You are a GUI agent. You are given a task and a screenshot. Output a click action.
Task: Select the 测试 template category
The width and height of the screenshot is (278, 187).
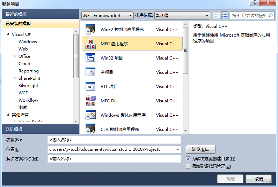23,108
